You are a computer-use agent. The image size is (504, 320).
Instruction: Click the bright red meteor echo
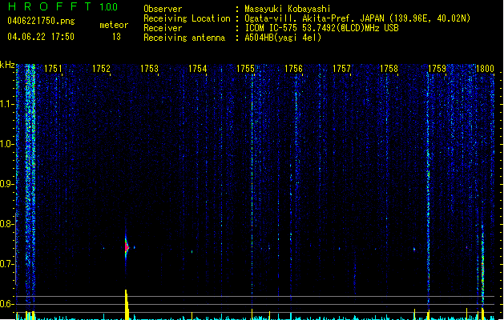pyautogui.click(x=127, y=247)
